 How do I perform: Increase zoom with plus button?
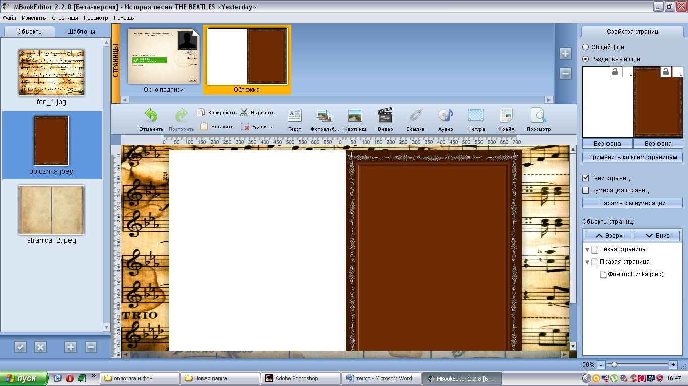click(673, 364)
